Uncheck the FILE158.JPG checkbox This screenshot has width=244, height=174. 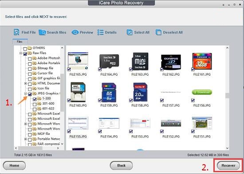point(131,100)
